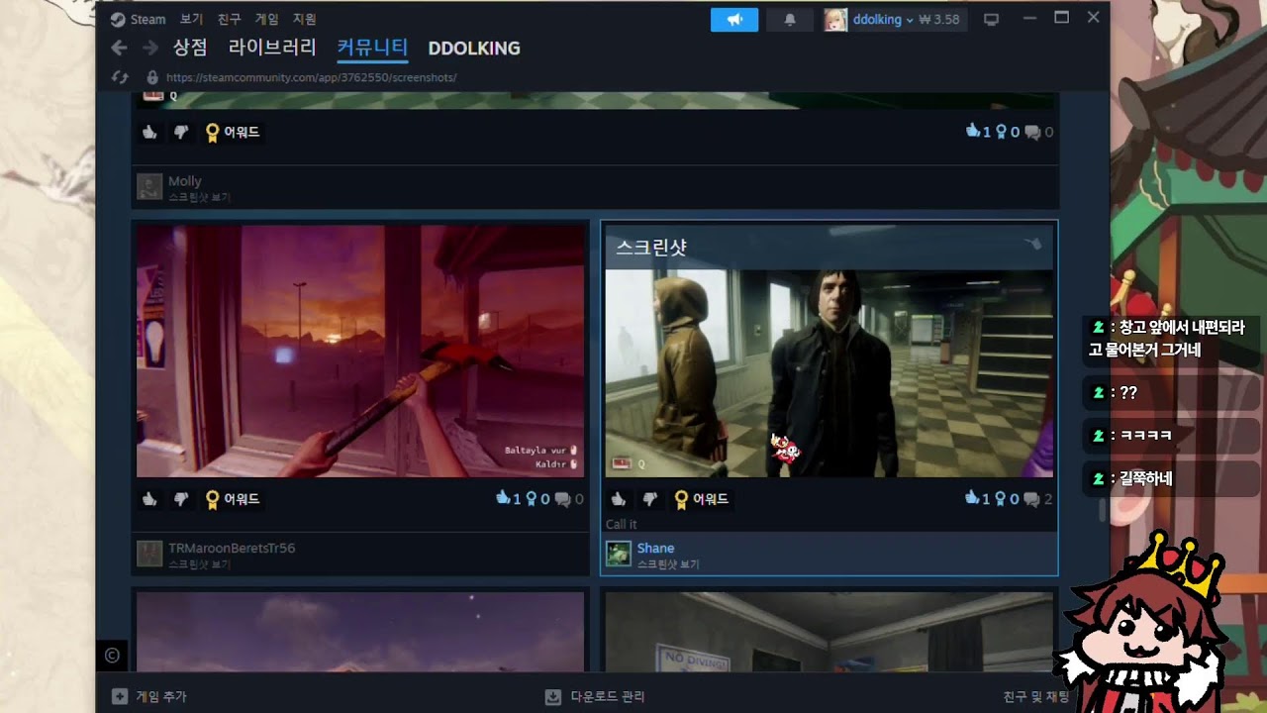Rate up the Molly screenshot

tap(149, 132)
